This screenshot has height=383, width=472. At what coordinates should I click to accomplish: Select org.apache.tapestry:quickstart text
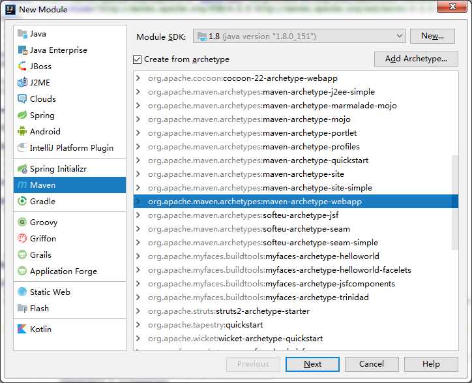205,325
